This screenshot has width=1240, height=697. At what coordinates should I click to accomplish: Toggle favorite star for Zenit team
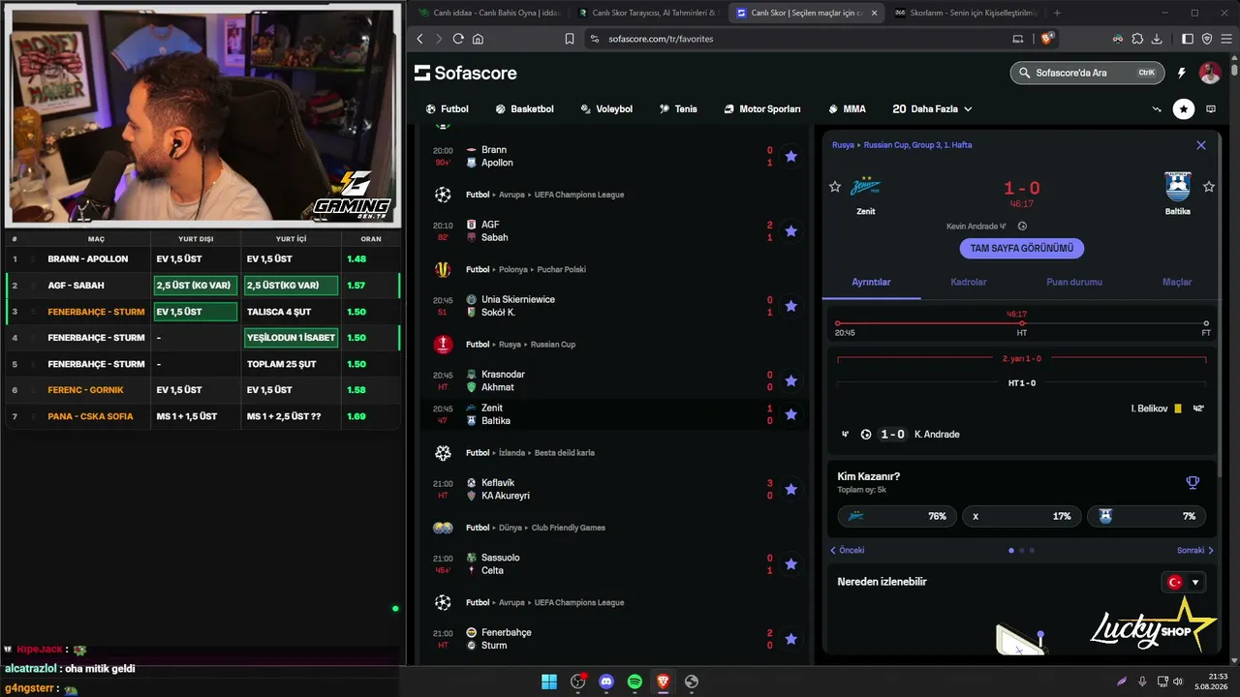tap(835, 187)
